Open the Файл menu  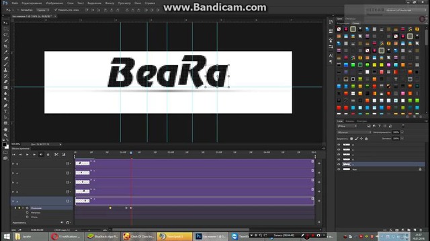[x=15, y=3]
